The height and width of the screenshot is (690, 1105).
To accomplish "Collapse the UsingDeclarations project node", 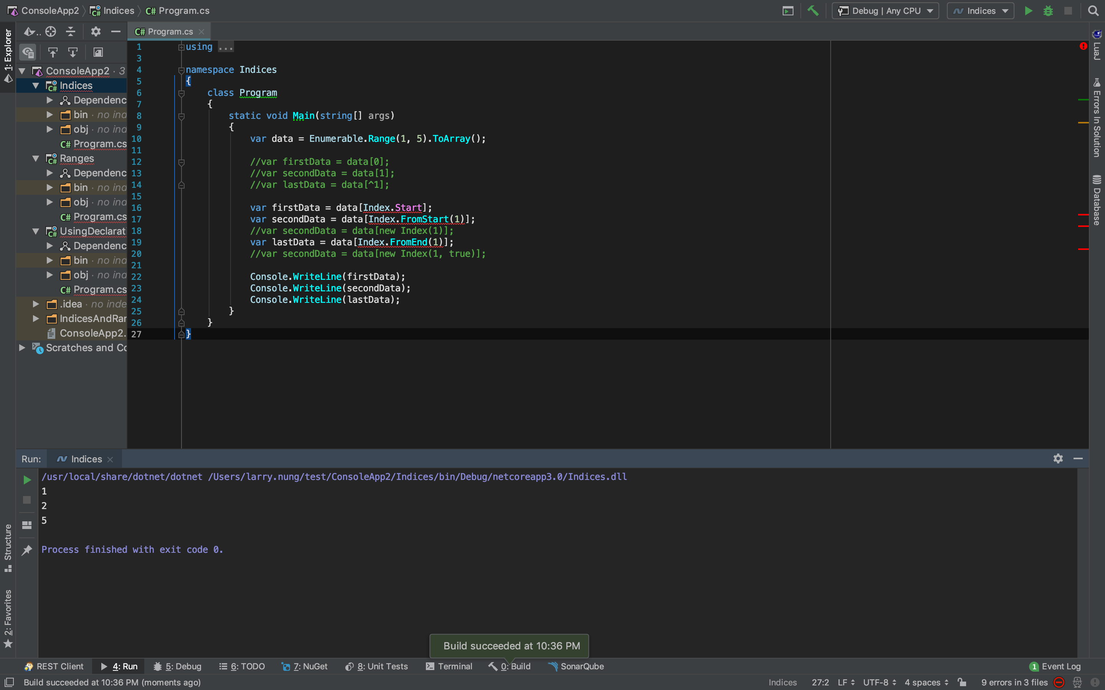I will pyautogui.click(x=36, y=231).
